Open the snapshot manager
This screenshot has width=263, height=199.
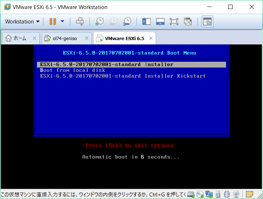[x=127, y=22]
